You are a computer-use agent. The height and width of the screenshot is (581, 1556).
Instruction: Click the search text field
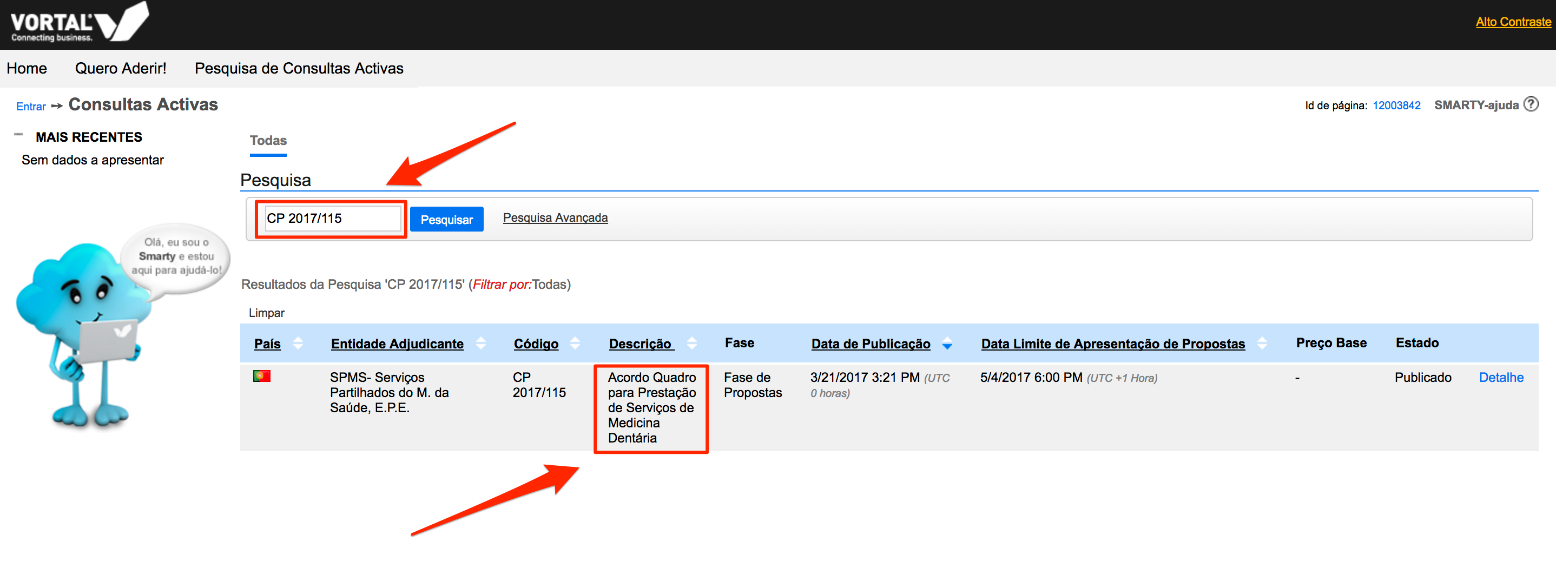(x=332, y=219)
